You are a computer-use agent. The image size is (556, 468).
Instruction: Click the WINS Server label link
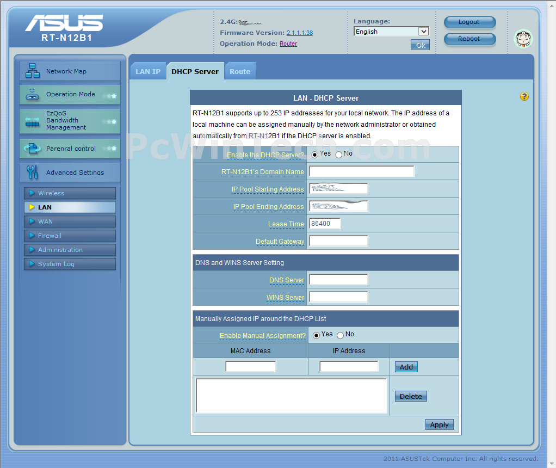285,298
